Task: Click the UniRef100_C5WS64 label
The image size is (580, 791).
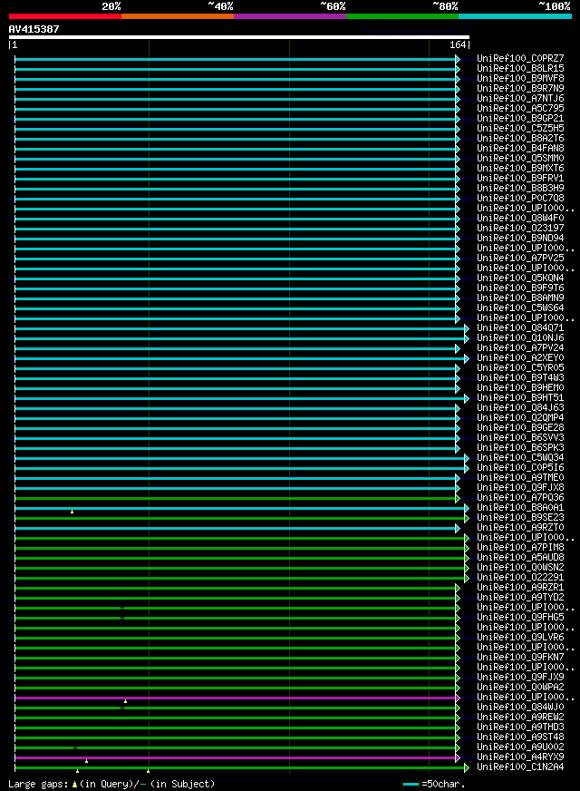Action: pos(520,308)
